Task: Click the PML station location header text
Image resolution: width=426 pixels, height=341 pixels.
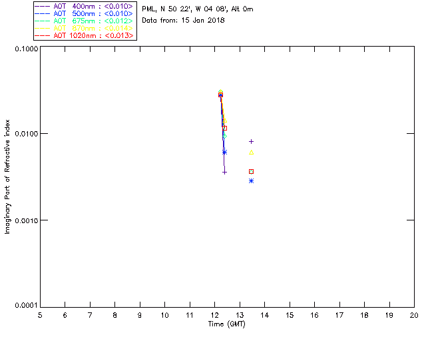Action: [x=198, y=9]
